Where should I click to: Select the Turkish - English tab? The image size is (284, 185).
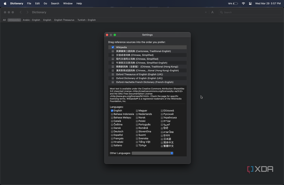(x=86, y=20)
